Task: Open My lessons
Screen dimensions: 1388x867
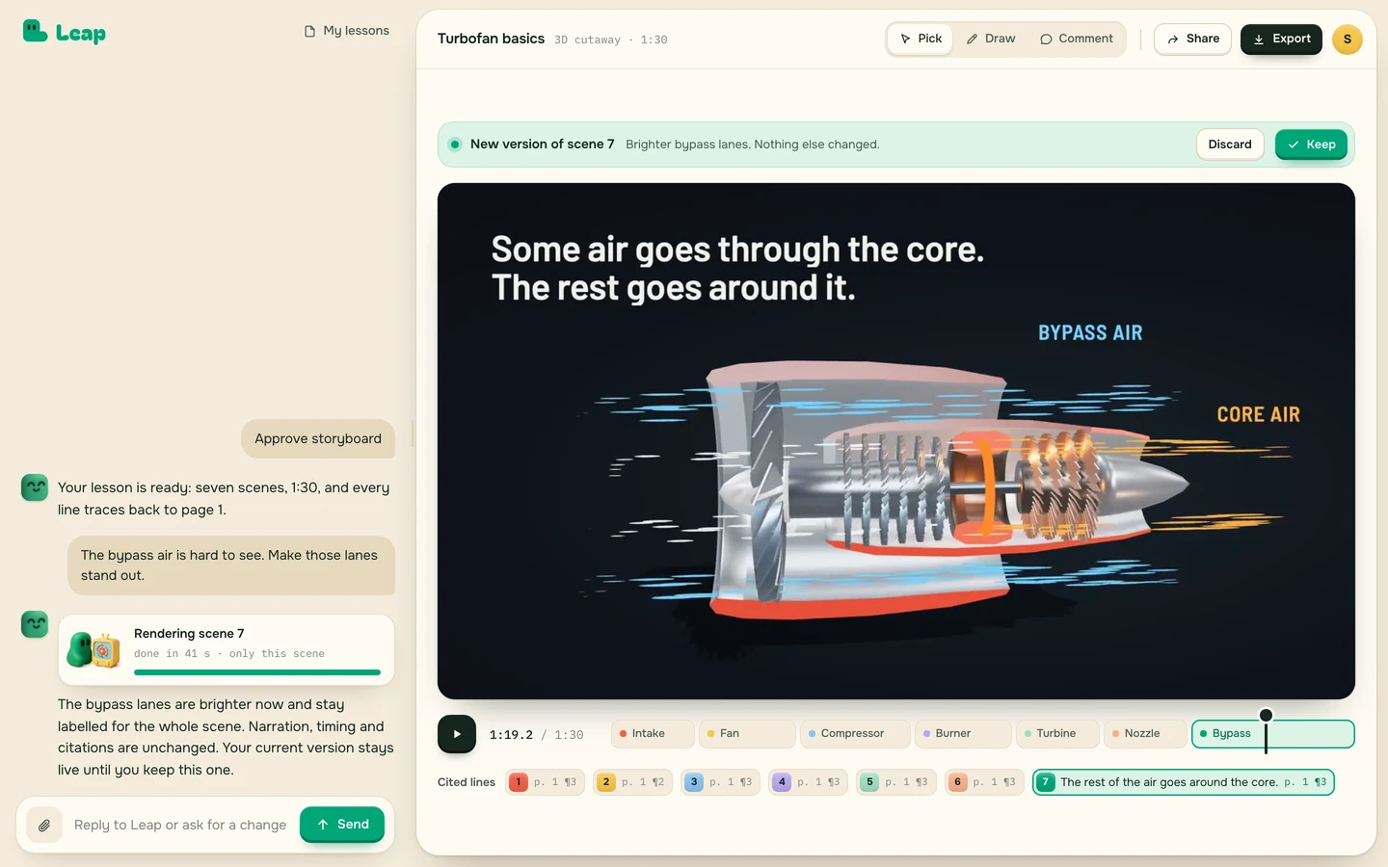Action: click(x=347, y=31)
